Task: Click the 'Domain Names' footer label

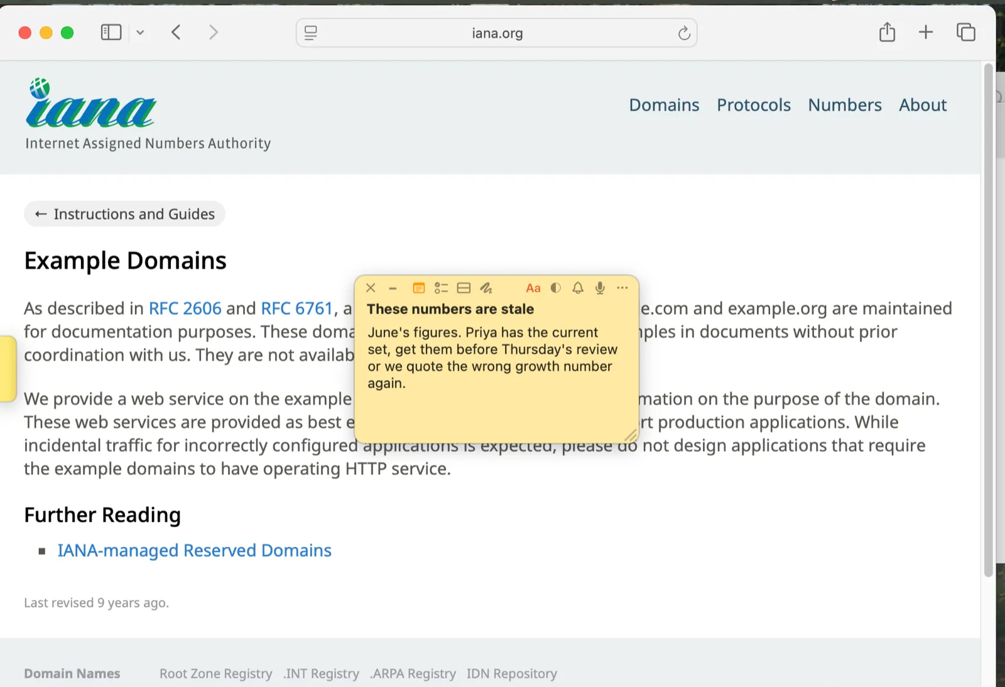Action: click(x=72, y=674)
